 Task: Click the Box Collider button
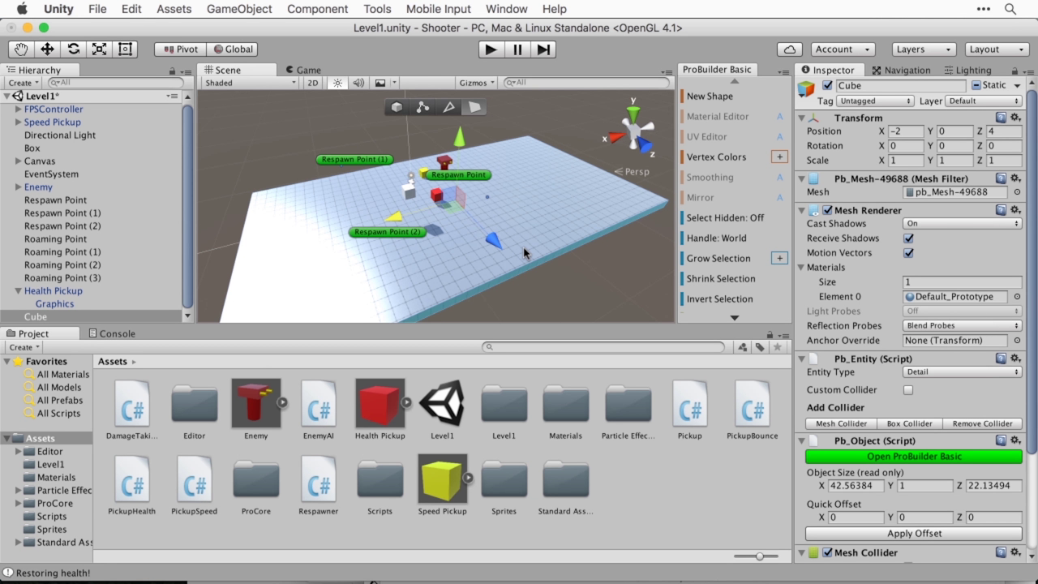(x=910, y=424)
